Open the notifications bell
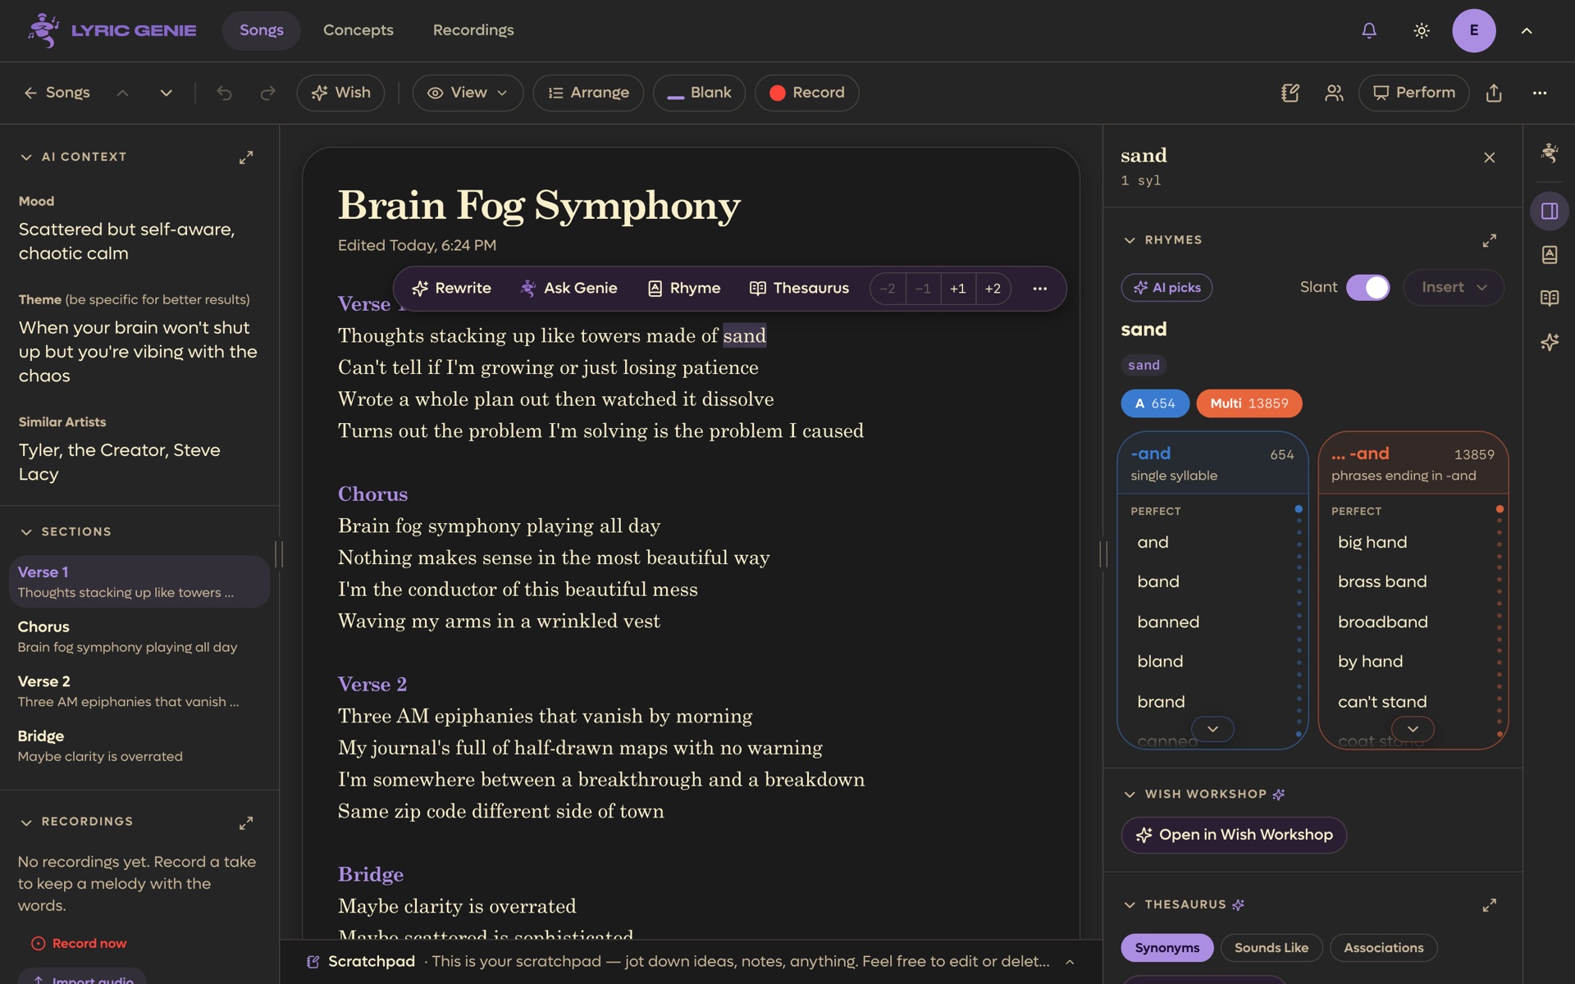 tap(1369, 30)
